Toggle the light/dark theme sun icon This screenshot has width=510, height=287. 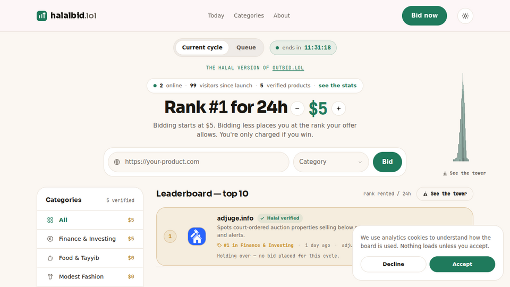[x=465, y=15]
